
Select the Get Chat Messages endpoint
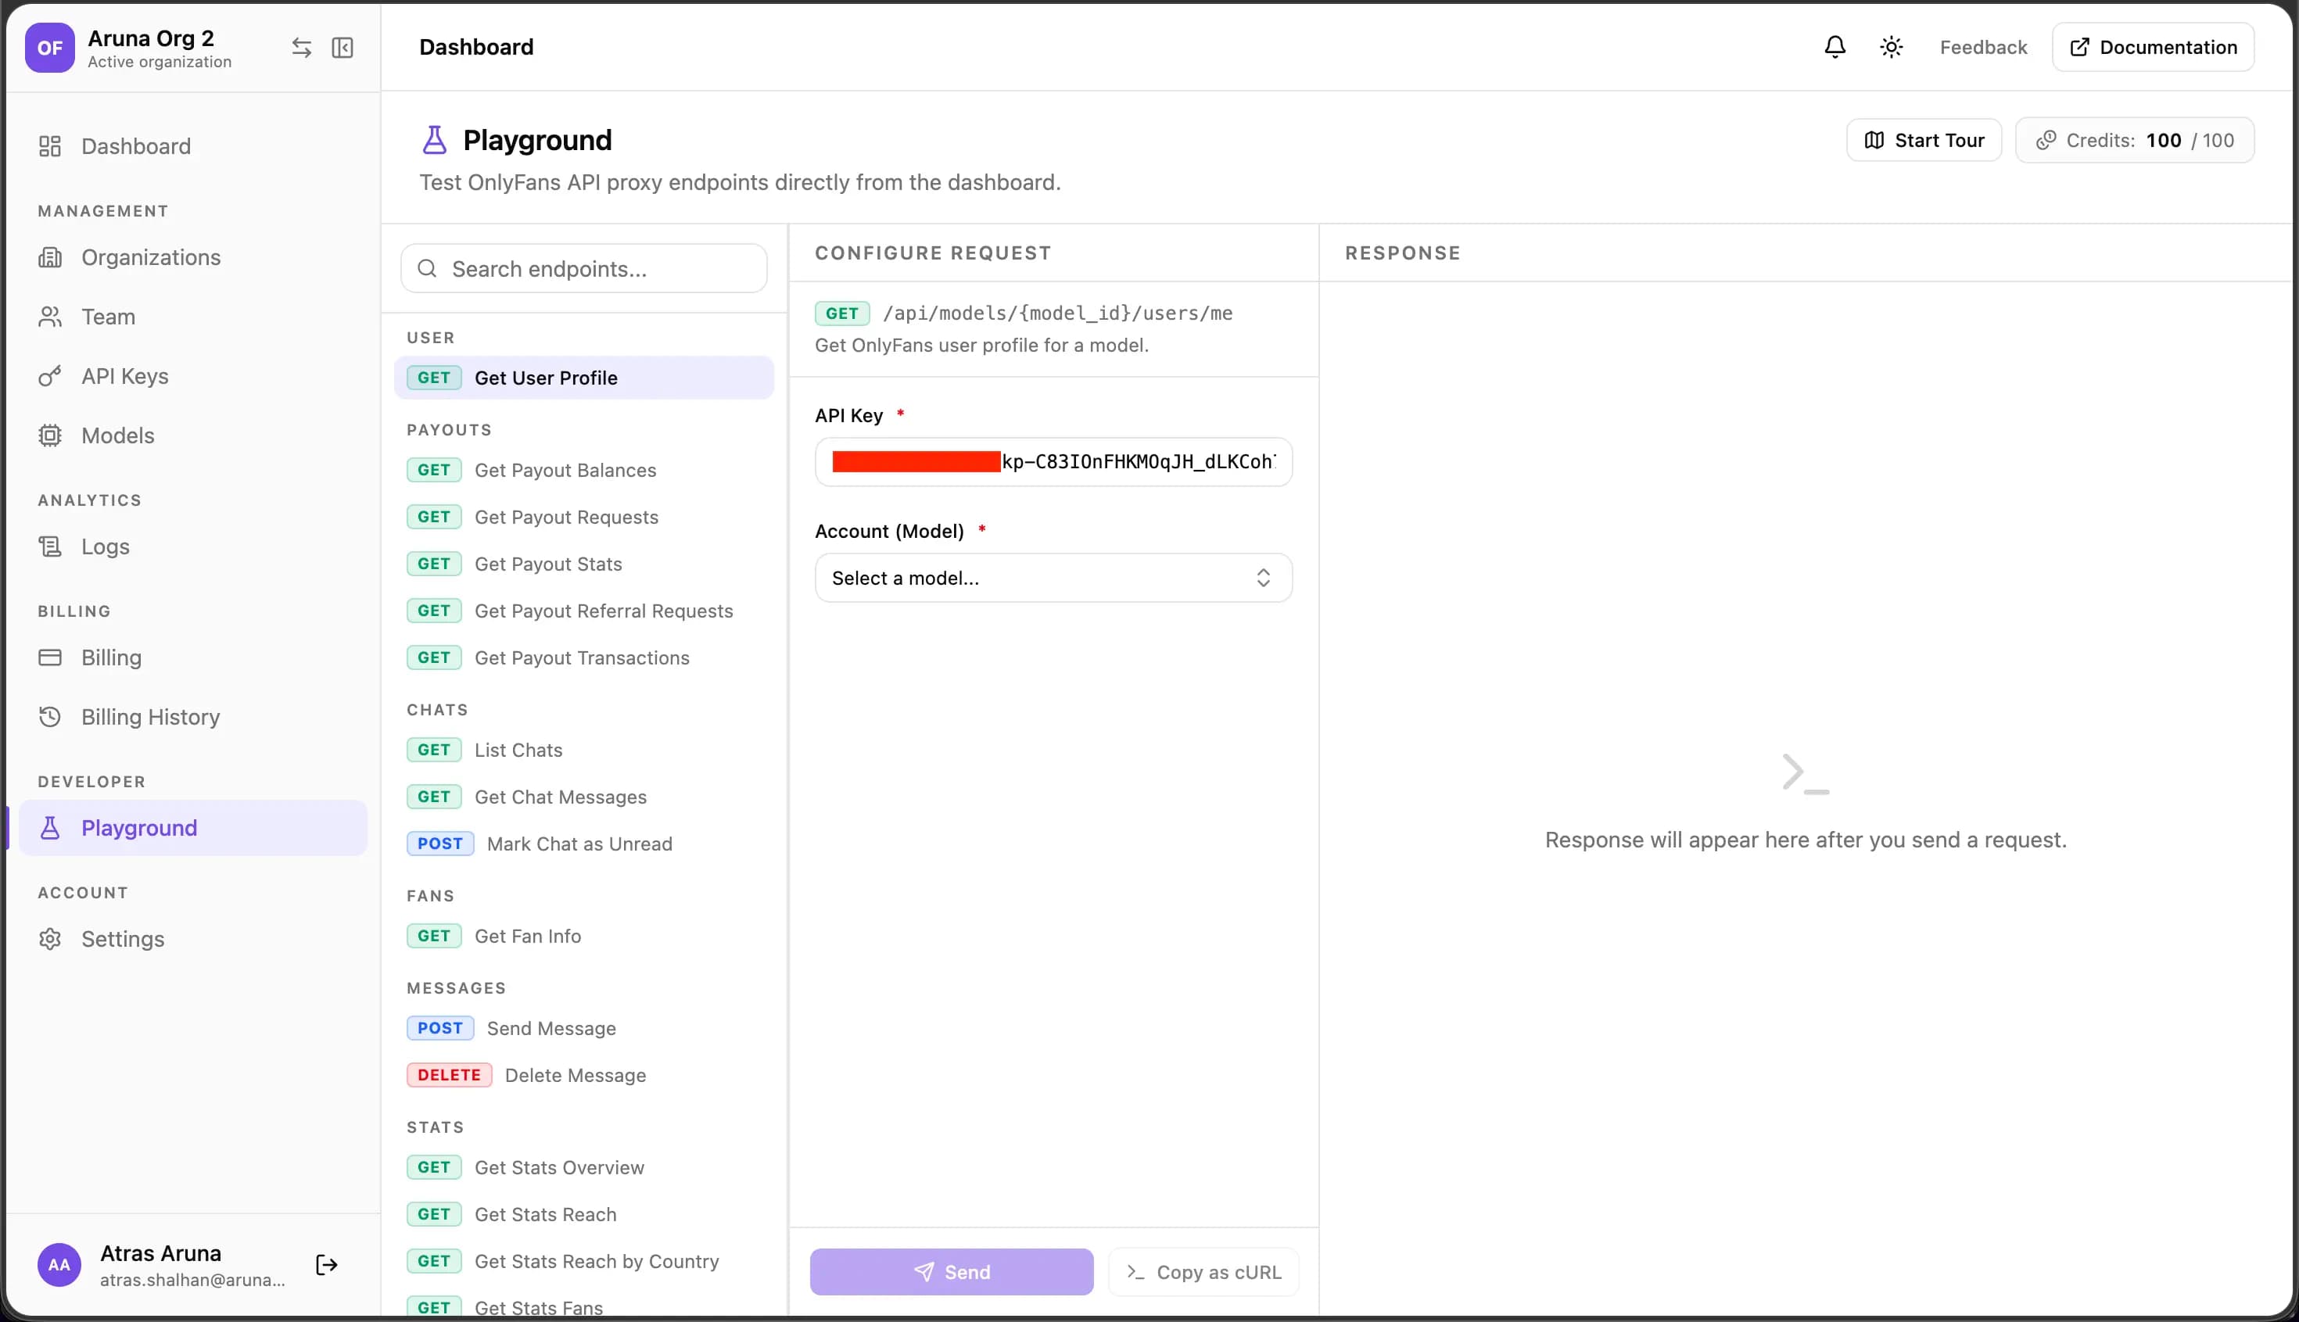(584, 797)
